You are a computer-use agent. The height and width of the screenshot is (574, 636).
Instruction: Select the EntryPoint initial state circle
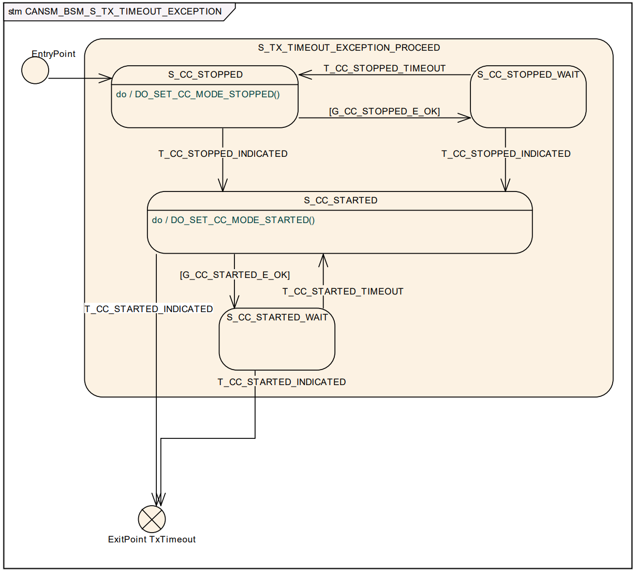point(35,71)
